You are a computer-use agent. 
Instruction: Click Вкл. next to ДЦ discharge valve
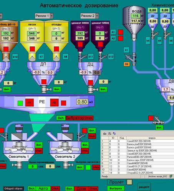click(x=103, y=89)
